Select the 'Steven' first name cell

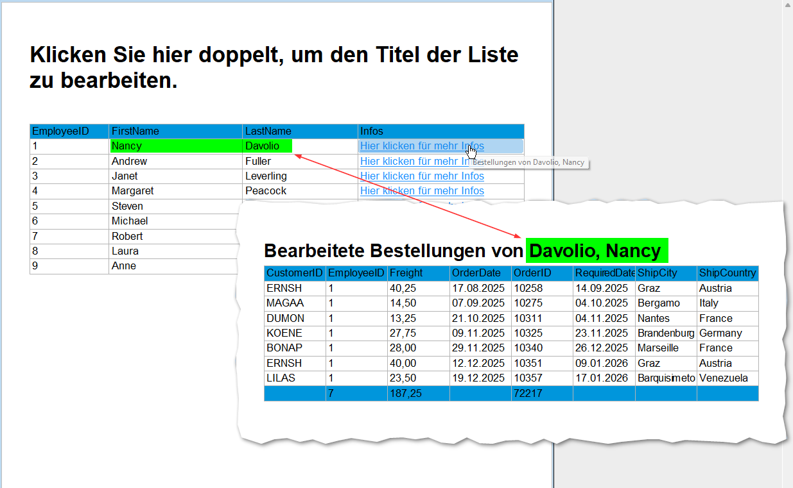(x=127, y=206)
